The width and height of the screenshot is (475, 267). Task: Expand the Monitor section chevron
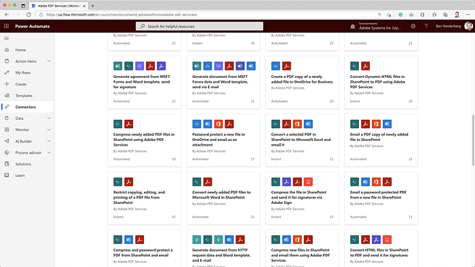point(49,129)
